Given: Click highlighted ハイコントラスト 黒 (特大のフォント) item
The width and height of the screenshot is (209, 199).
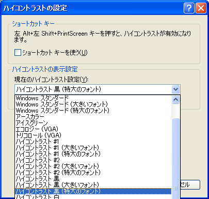Looking at the screenshot, I should pyautogui.click(x=93, y=191).
